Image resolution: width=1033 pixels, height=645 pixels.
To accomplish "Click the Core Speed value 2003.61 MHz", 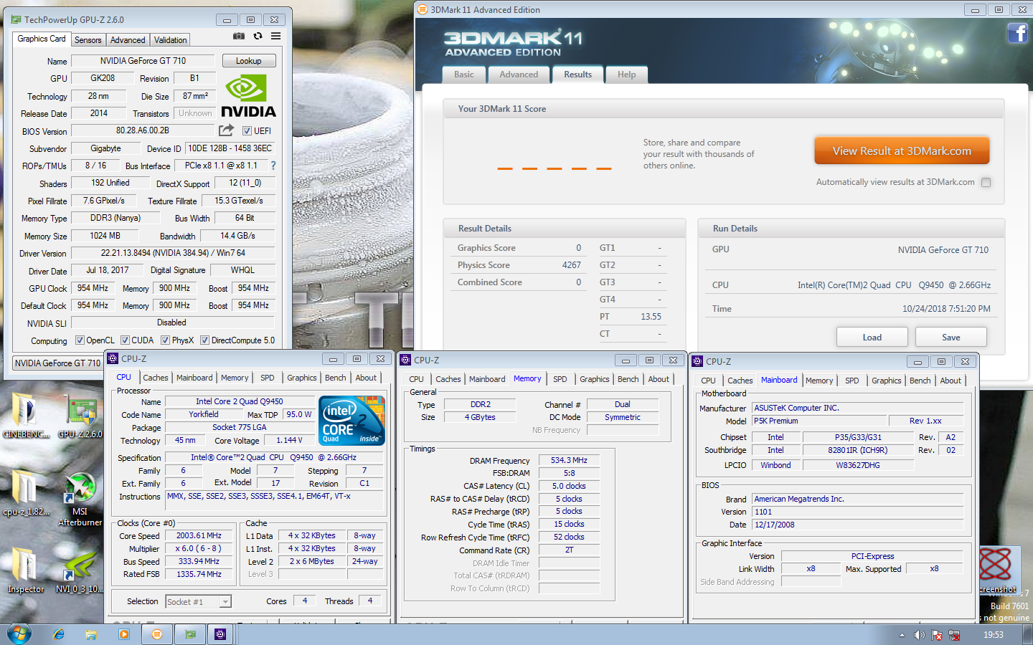I will tap(199, 535).
